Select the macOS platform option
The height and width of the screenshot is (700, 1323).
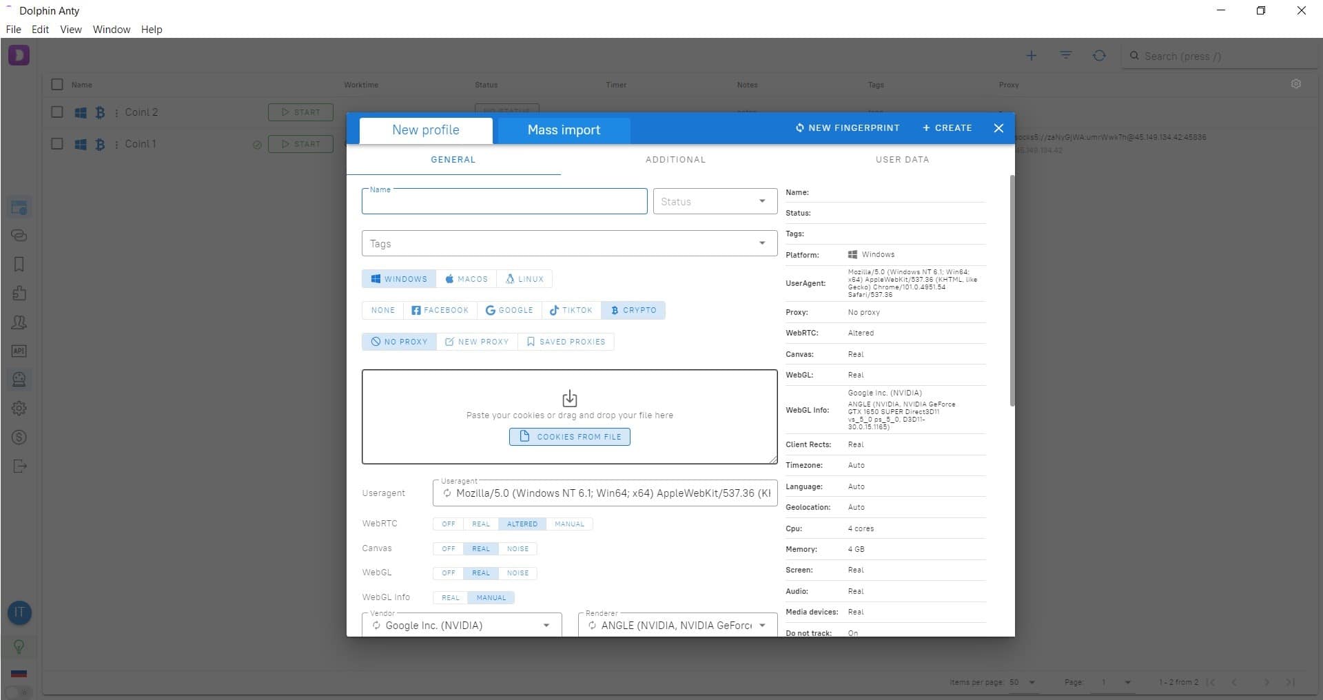[x=466, y=279]
